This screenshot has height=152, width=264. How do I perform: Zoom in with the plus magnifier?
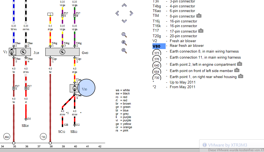click(x=124, y=43)
